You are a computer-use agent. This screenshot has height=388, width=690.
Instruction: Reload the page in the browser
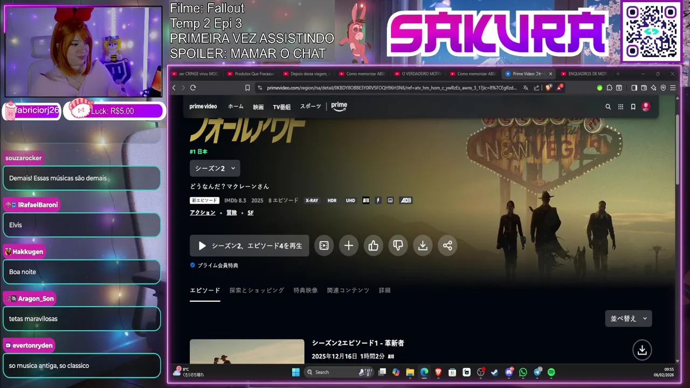[x=193, y=88]
